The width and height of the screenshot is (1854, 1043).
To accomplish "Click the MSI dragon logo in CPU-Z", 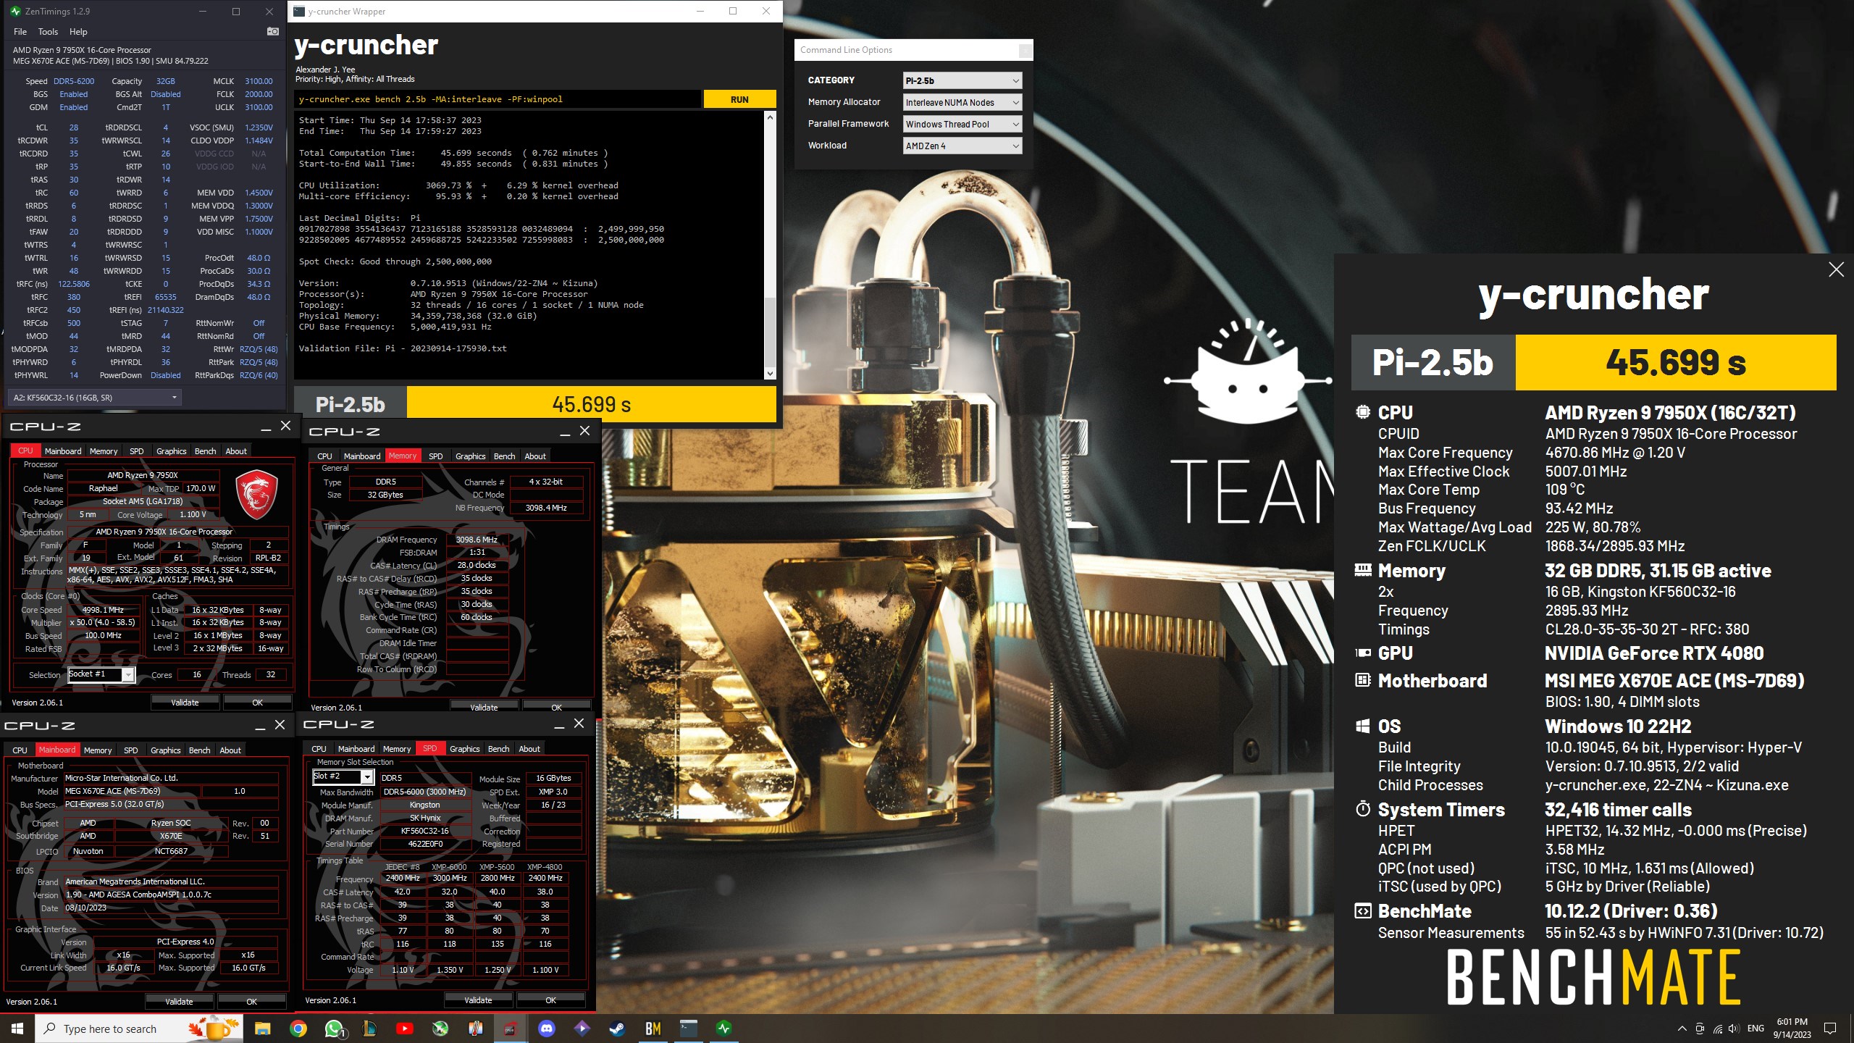I will tap(257, 494).
